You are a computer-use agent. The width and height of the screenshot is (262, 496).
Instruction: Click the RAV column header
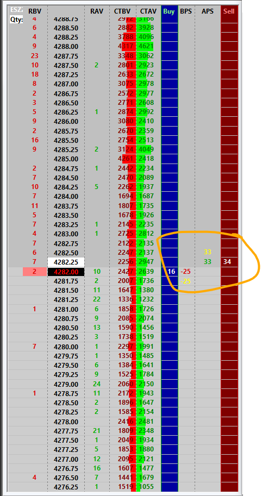[97, 11]
